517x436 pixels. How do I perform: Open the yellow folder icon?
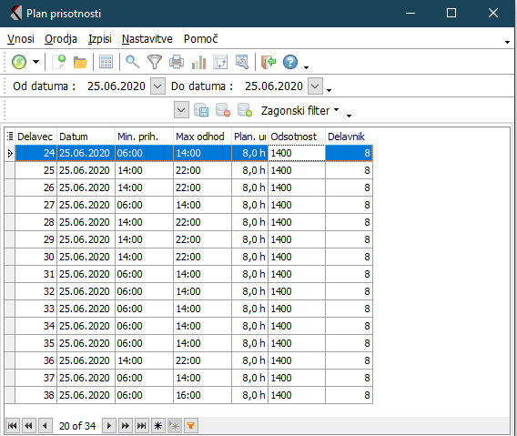(x=80, y=62)
